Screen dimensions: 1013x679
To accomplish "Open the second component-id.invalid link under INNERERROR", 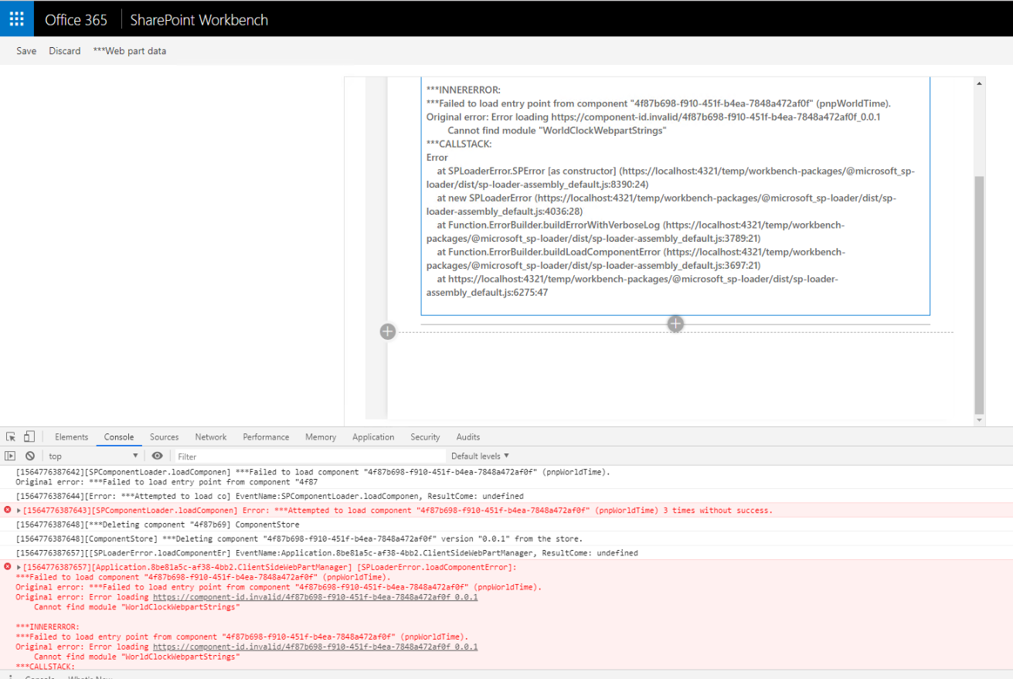I will (x=315, y=647).
